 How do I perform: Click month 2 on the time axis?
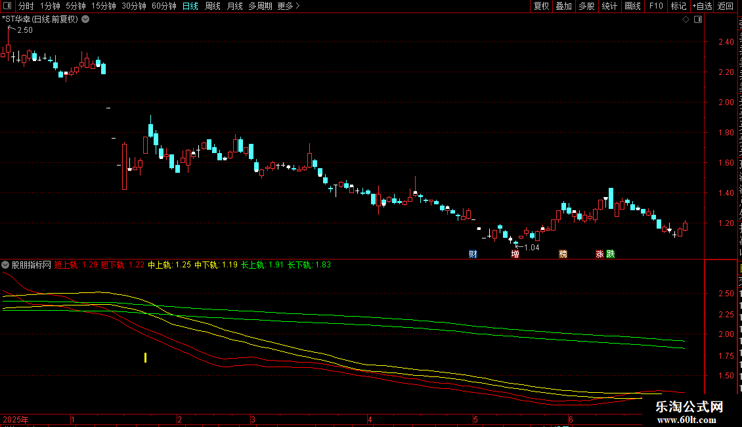pyautogui.click(x=179, y=419)
